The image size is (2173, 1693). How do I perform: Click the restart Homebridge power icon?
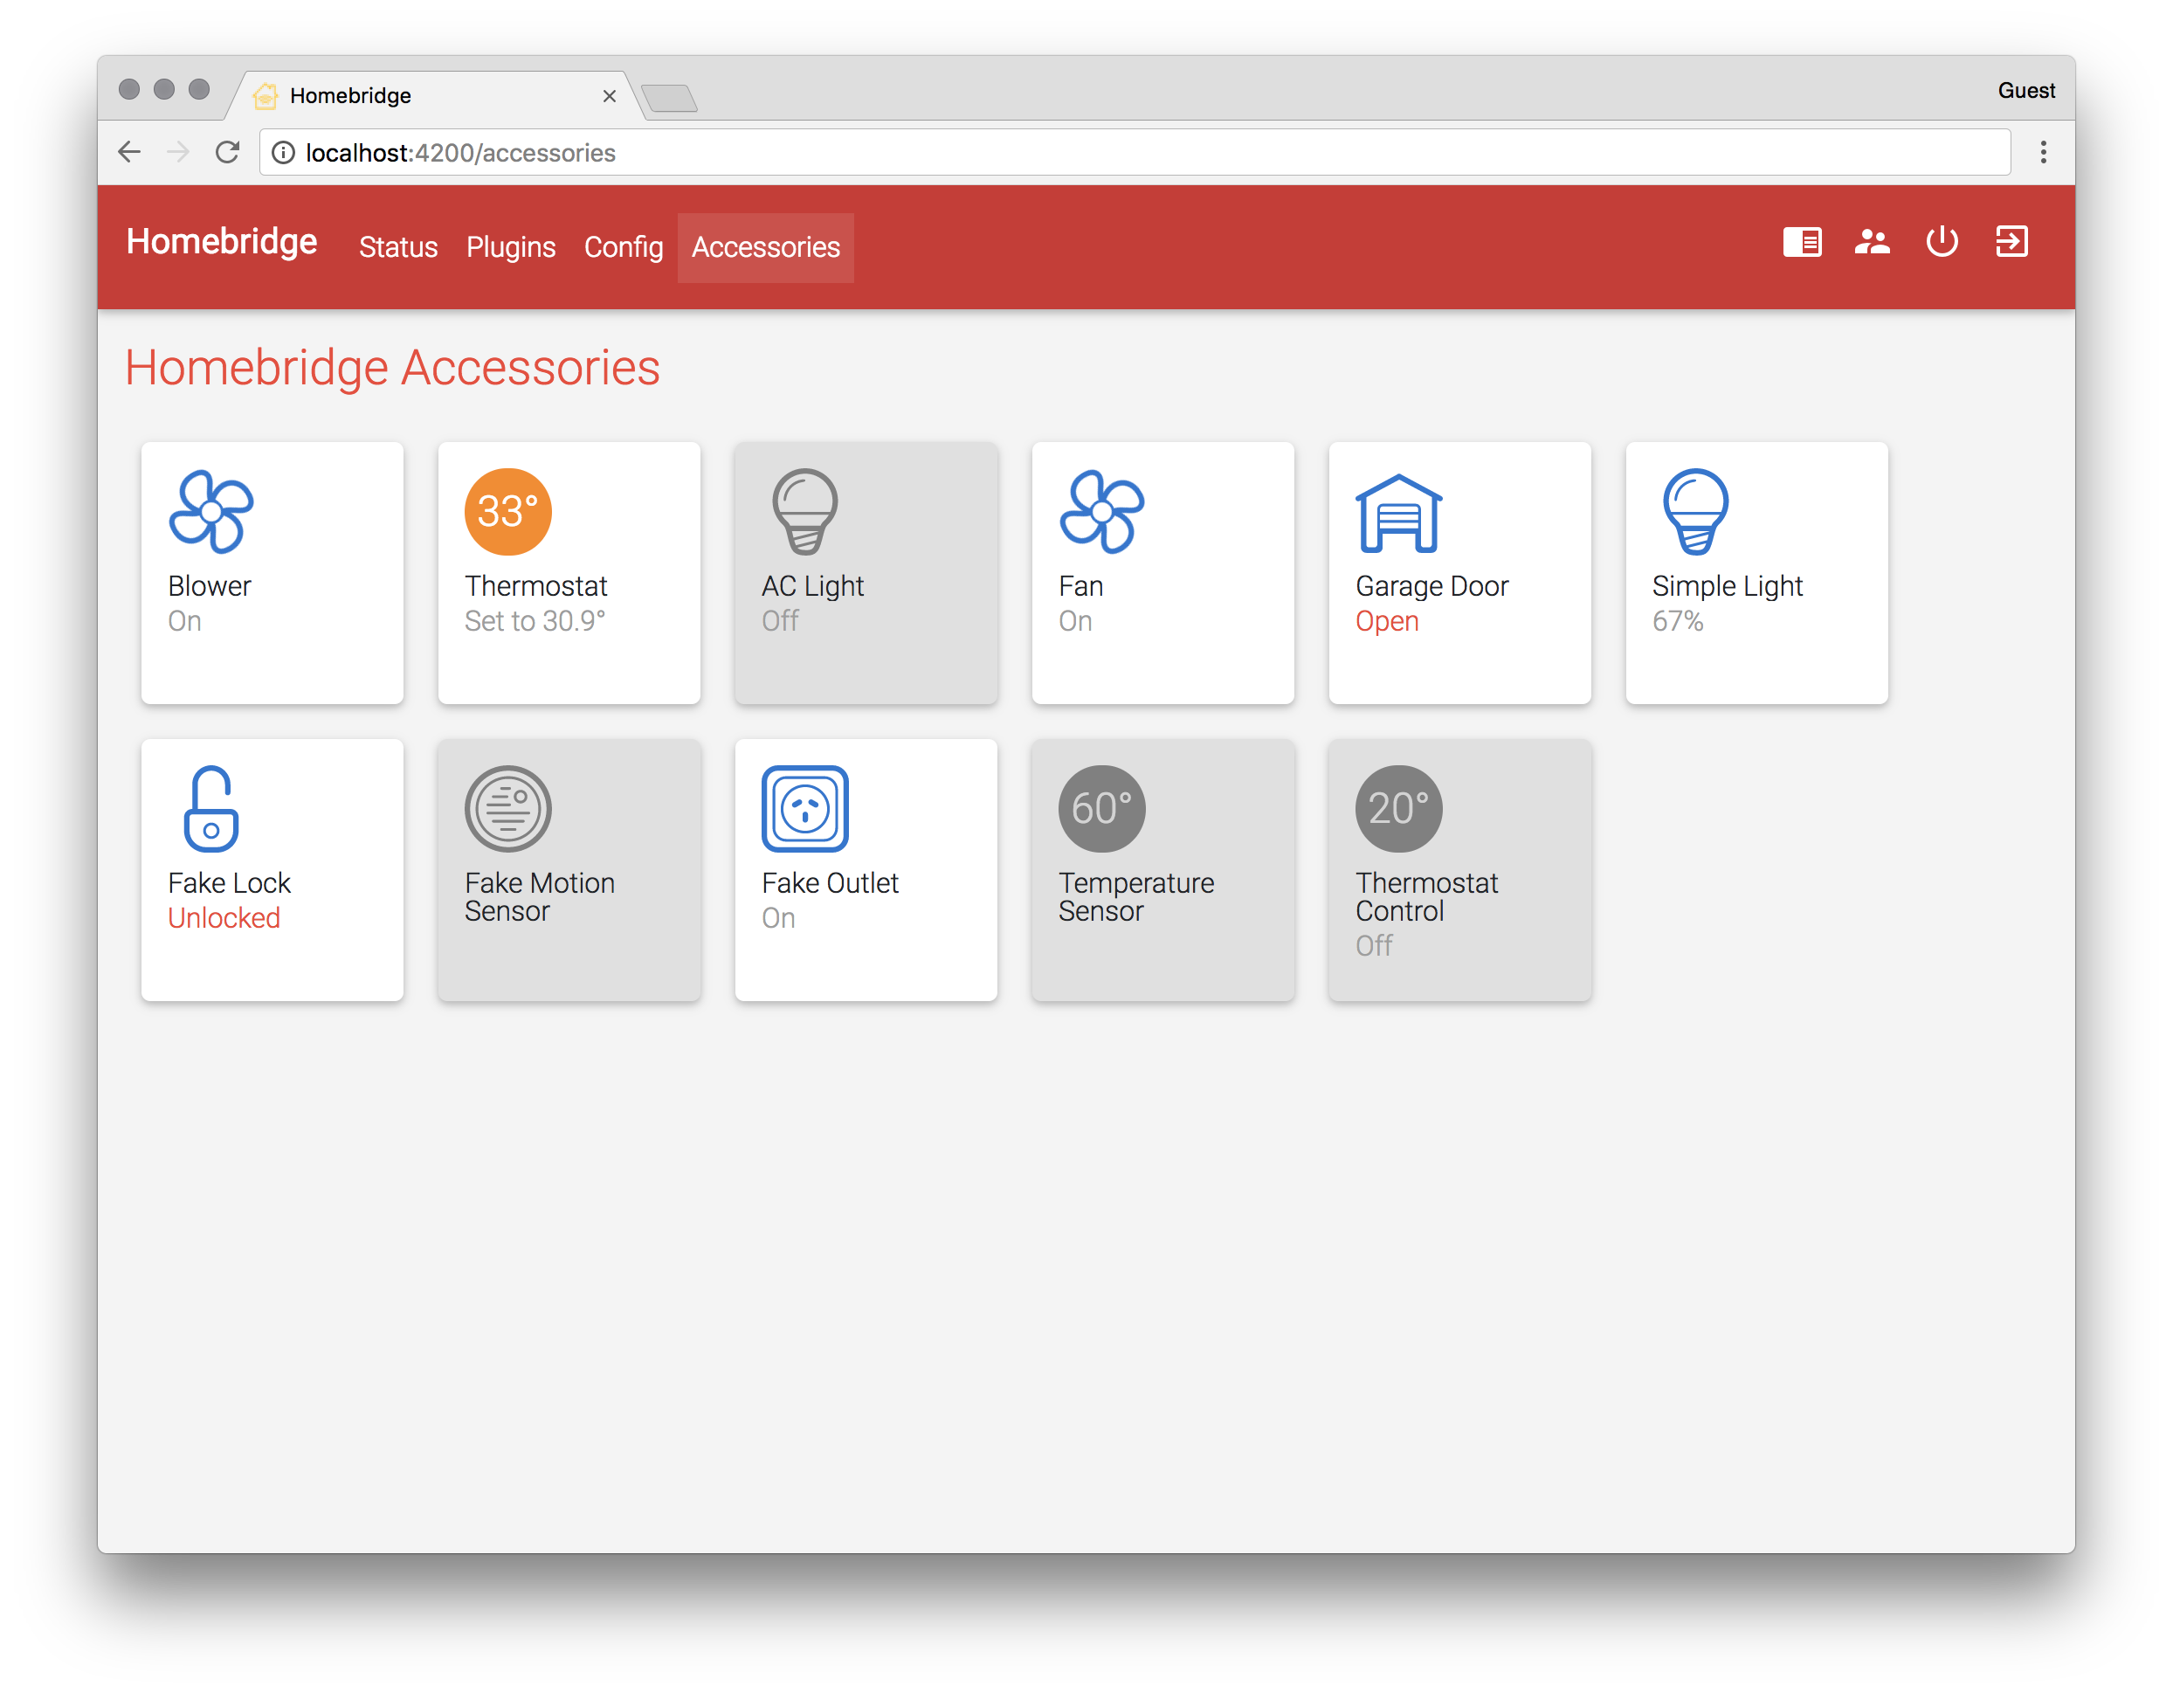click(1942, 242)
